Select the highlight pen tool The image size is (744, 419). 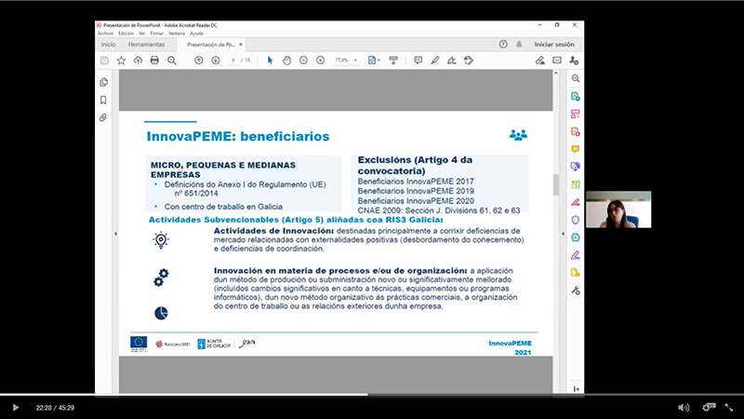(434, 61)
